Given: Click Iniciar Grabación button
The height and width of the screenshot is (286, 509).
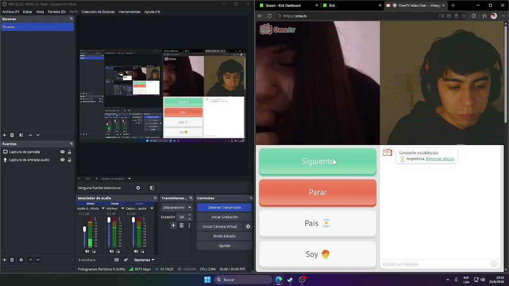Looking at the screenshot, I should (x=224, y=217).
